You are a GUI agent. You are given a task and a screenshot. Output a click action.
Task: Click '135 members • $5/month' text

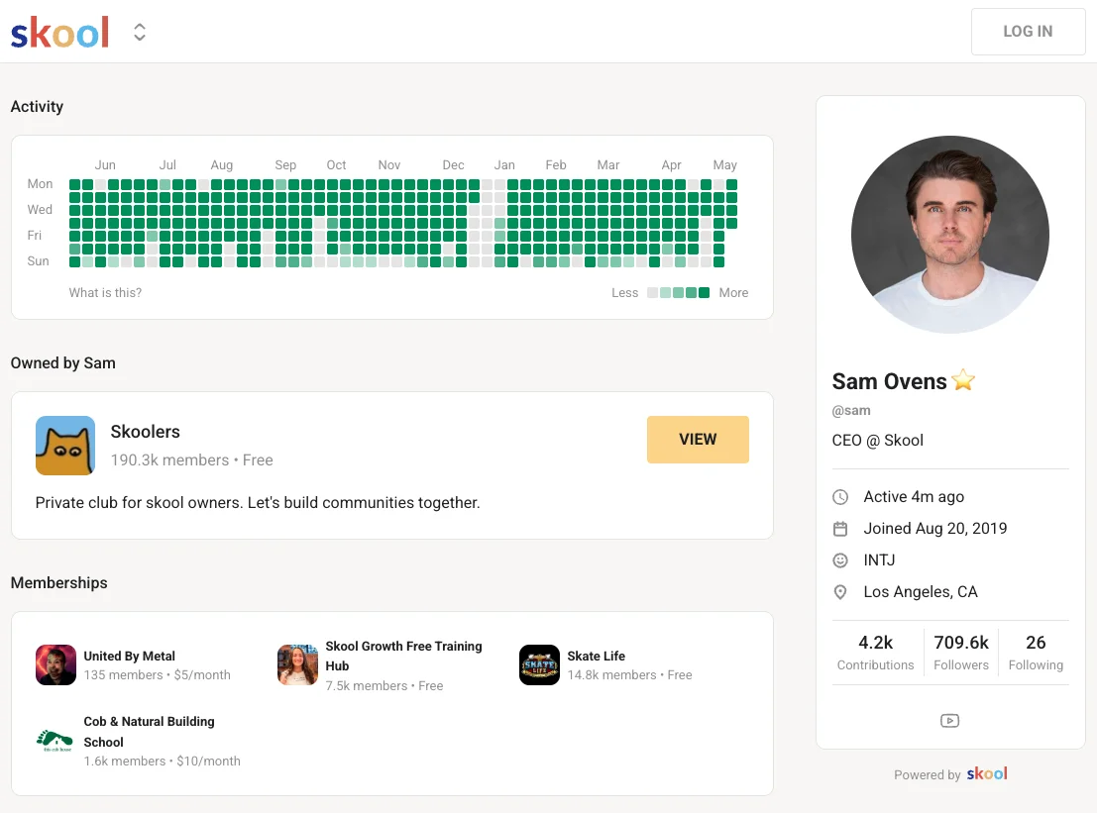(x=157, y=674)
